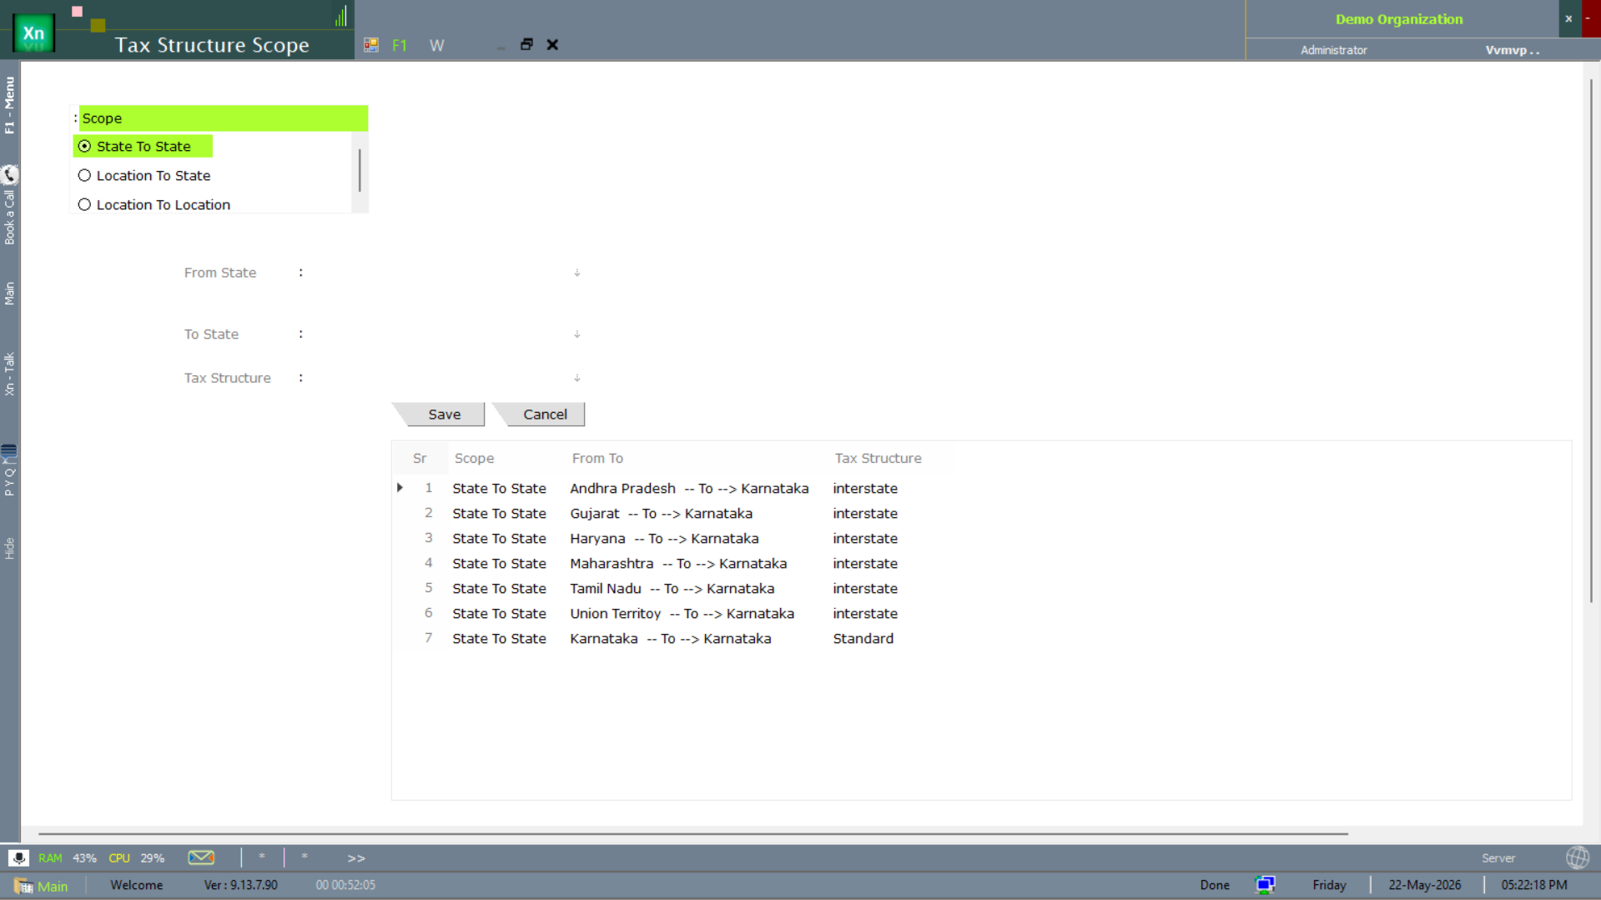Screen dimensions: 1601x900
Task: Click the Server label in the status bar
Action: click(1498, 858)
